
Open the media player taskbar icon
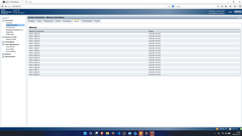tap(146, 133)
